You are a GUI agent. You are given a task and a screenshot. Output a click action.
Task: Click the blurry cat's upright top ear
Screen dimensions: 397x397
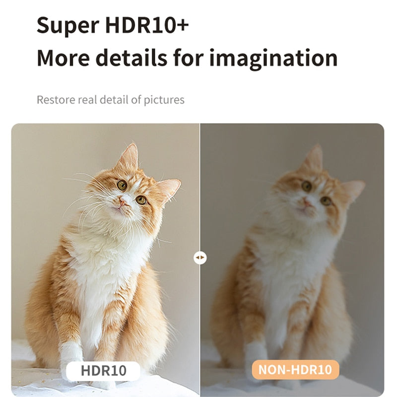pos(314,156)
